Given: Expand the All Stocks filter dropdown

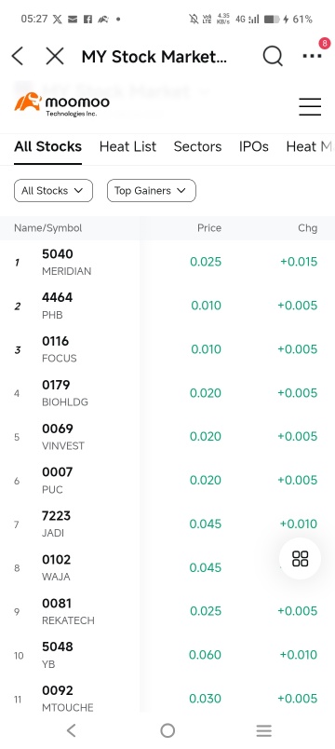Looking at the screenshot, I should 53,191.
